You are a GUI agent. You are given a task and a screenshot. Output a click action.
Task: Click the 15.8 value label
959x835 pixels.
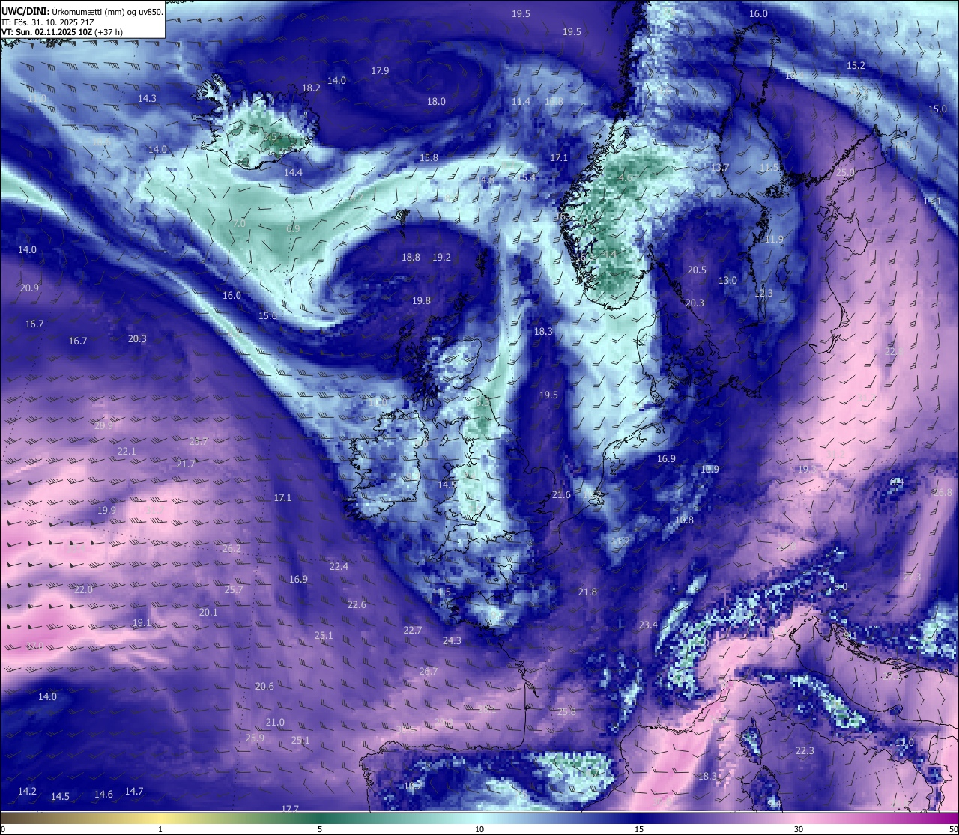pos(429,158)
